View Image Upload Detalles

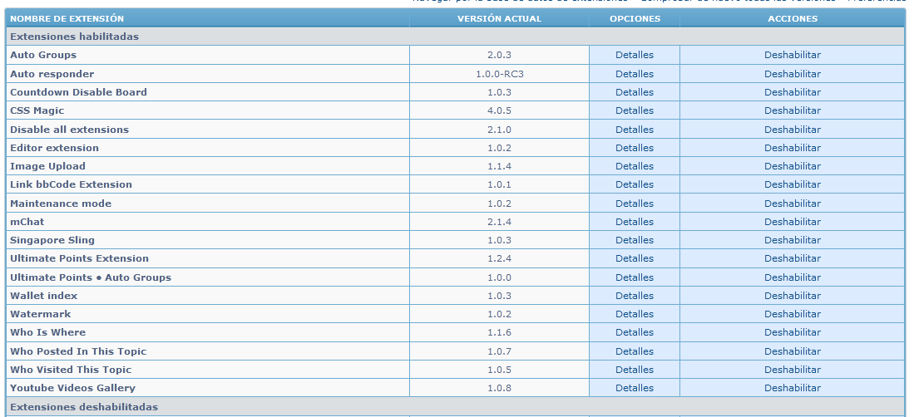(x=635, y=166)
